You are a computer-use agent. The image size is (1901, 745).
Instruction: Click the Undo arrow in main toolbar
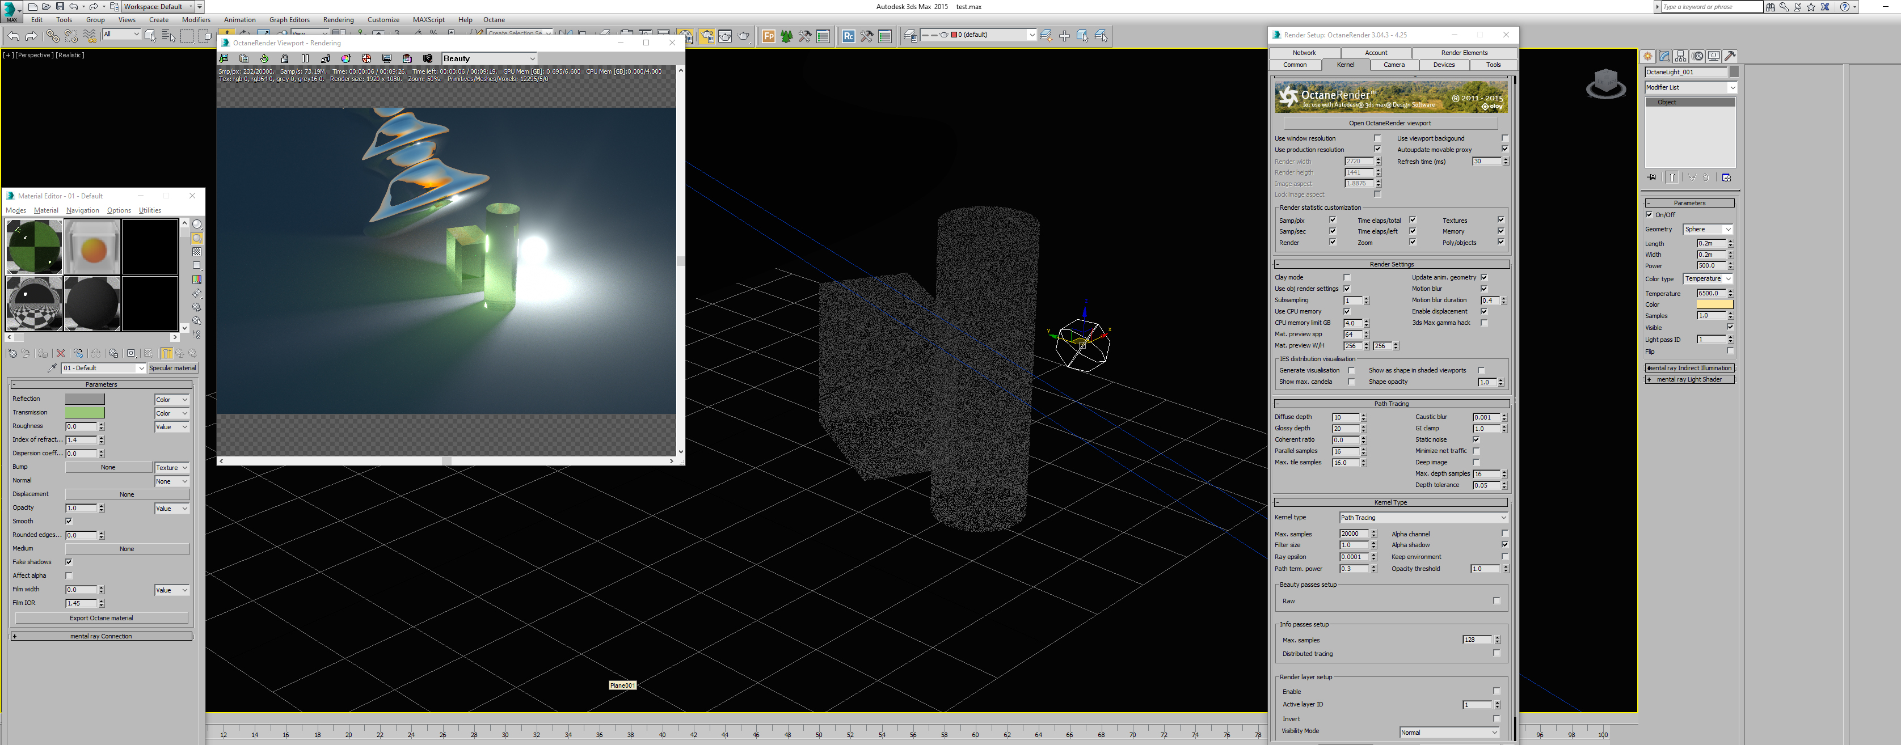[13, 35]
